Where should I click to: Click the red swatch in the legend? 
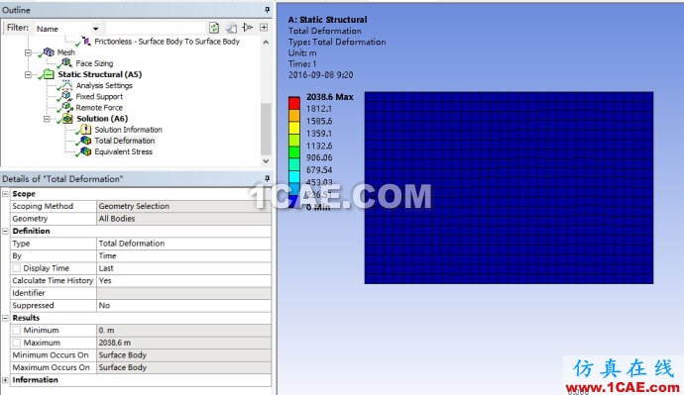(x=294, y=103)
